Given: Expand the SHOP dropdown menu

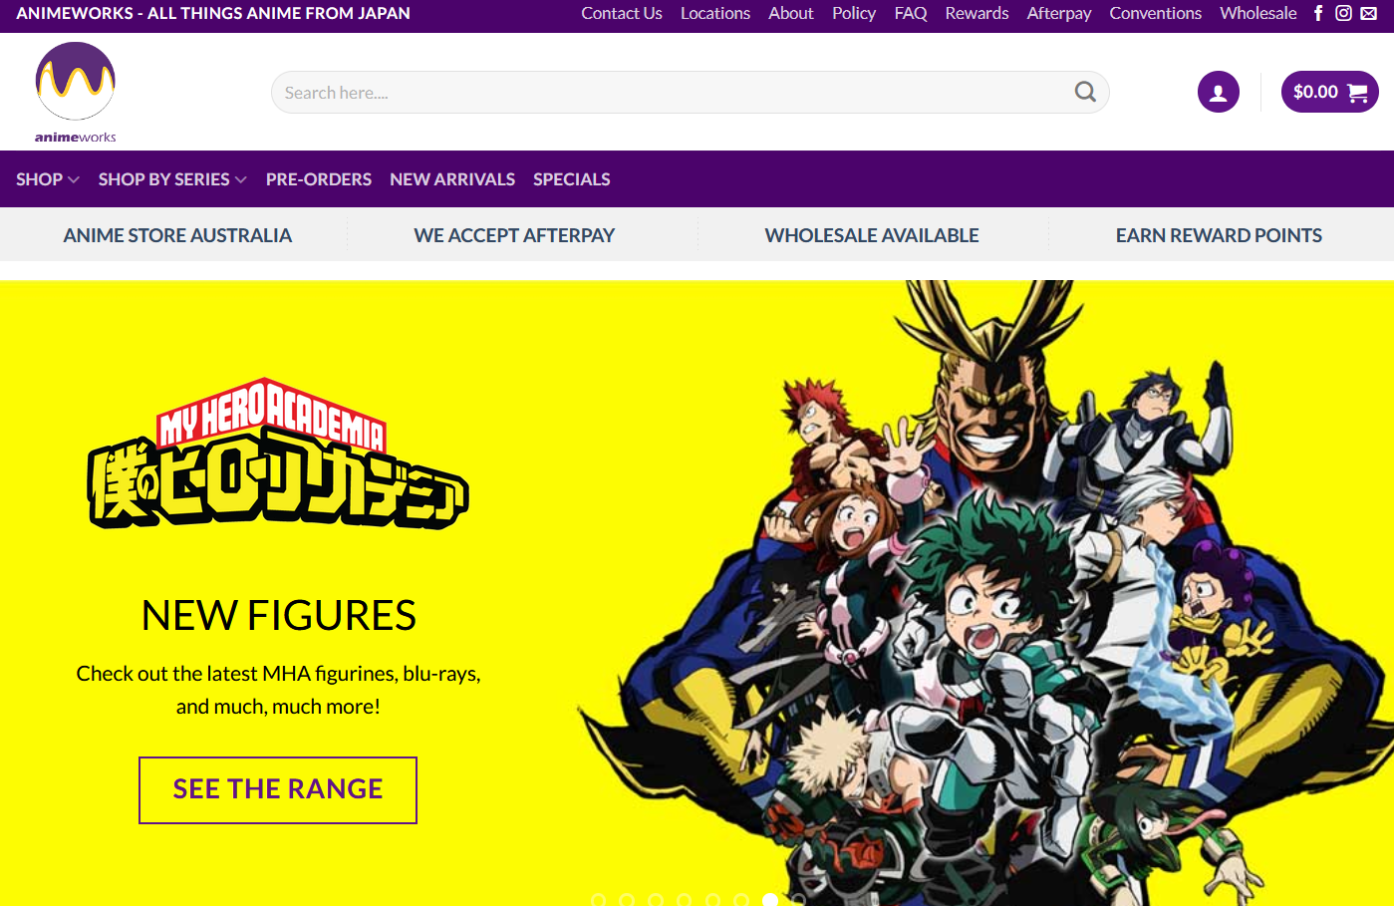Looking at the screenshot, I should pos(47,179).
